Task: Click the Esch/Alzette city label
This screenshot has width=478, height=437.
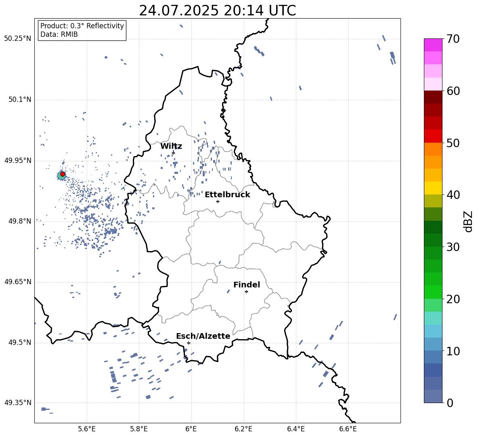Action: coord(203,336)
